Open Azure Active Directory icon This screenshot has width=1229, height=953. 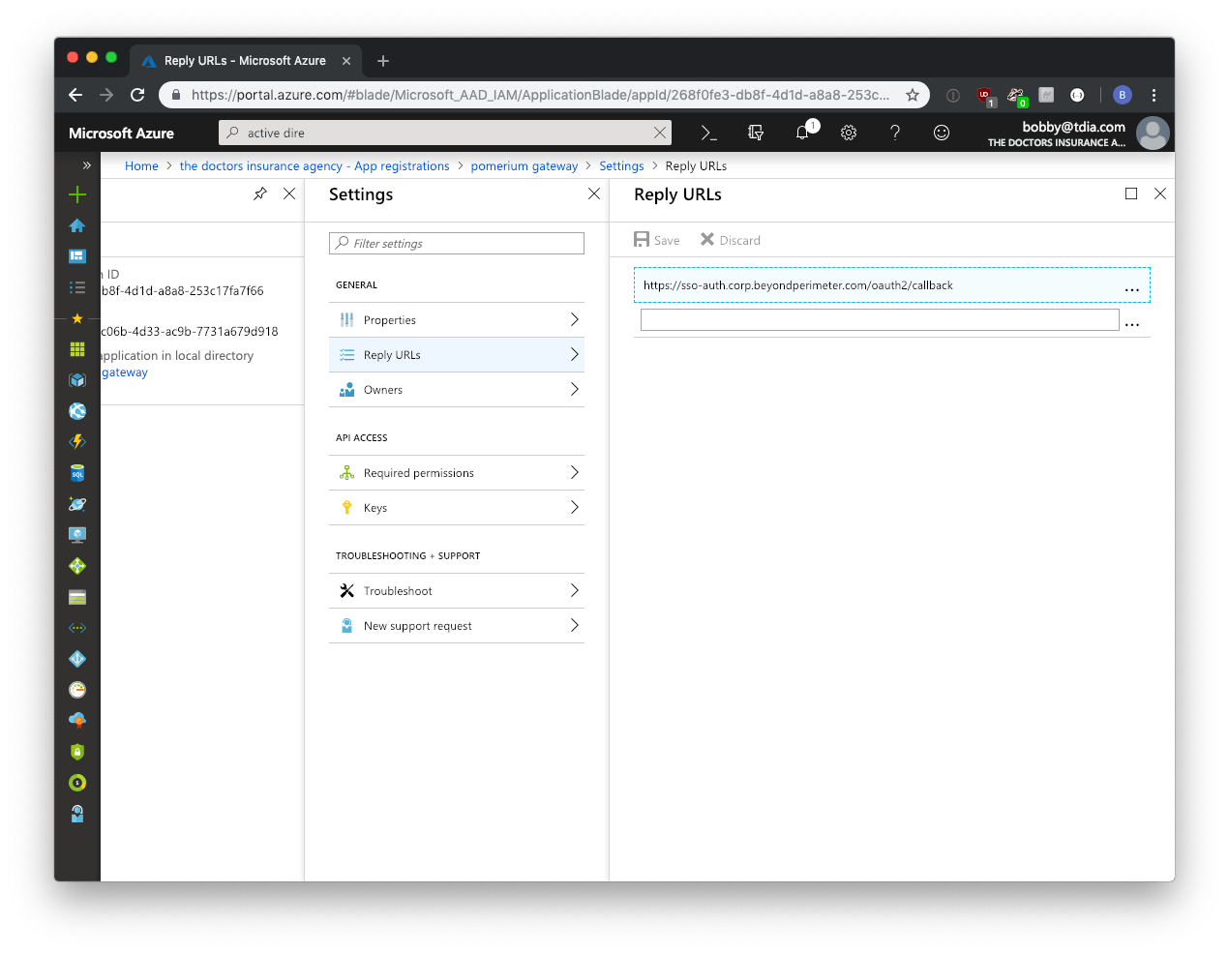[x=77, y=659]
